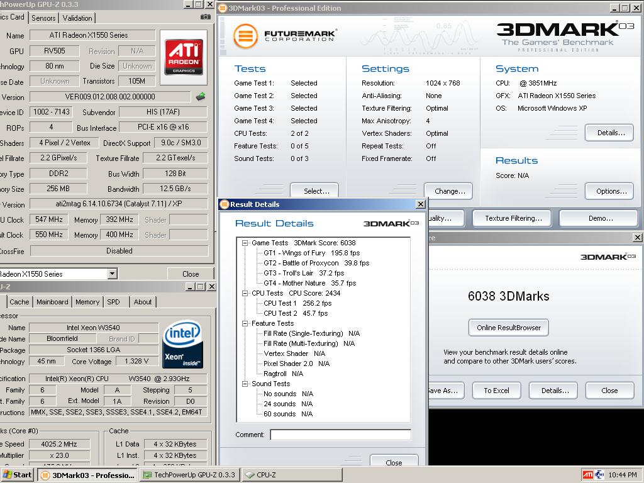
Task: Click Details... button under System
Action: click(x=609, y=133)
